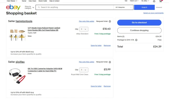Image resolution: width=169 pixels, height=100 pixels.
Task: Click the eBay logo
Action: 13,7
